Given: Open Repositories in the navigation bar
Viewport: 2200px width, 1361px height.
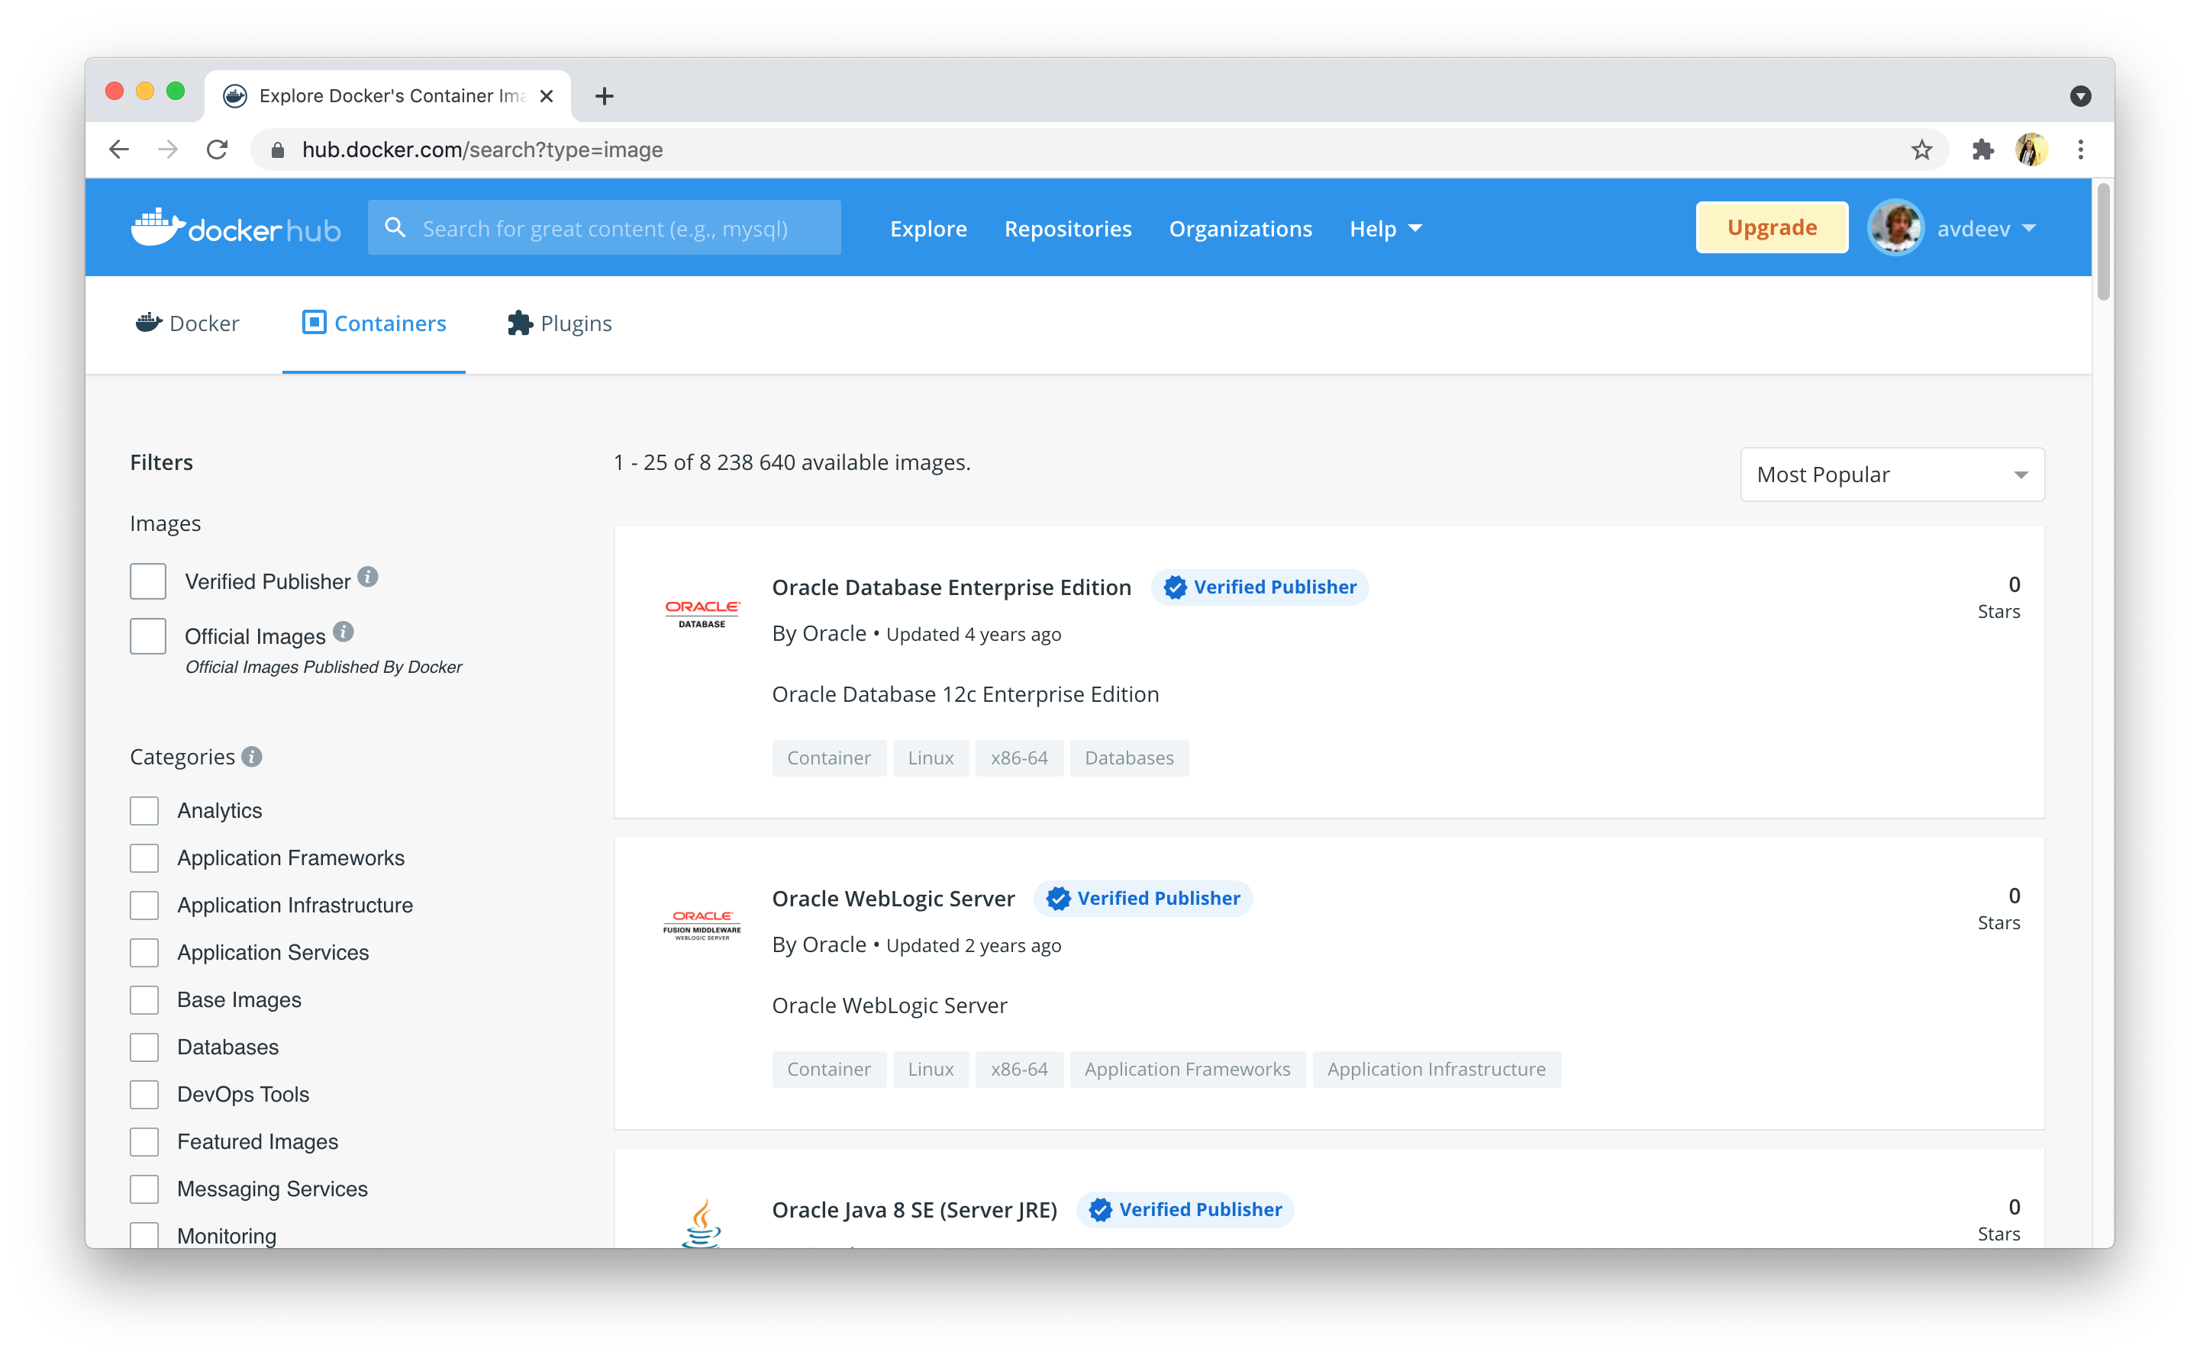Looking at the screenshot, I should (1067, 229).
